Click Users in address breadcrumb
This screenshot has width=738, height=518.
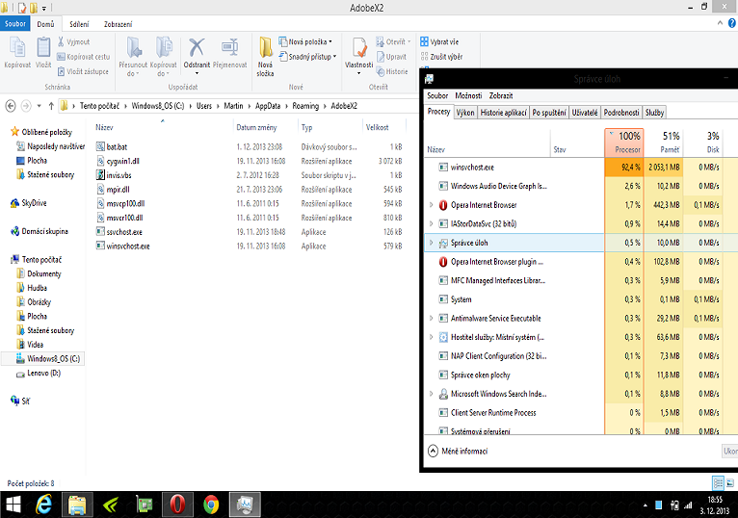(x=204, y=106)
